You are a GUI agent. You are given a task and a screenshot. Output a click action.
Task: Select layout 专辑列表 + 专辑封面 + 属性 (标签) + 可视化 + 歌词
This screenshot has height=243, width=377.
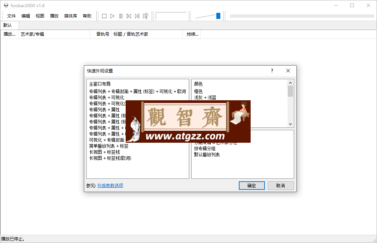[137, 91]
